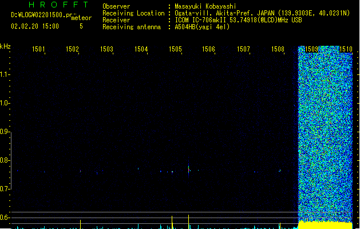Click the Receiving antenna label
360x229 pixels.
click(x=132, y=27)
